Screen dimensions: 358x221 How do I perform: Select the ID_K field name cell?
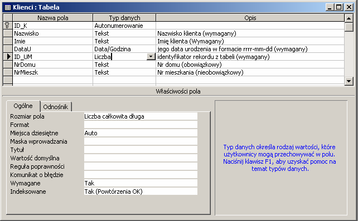(x=53, y=26)
